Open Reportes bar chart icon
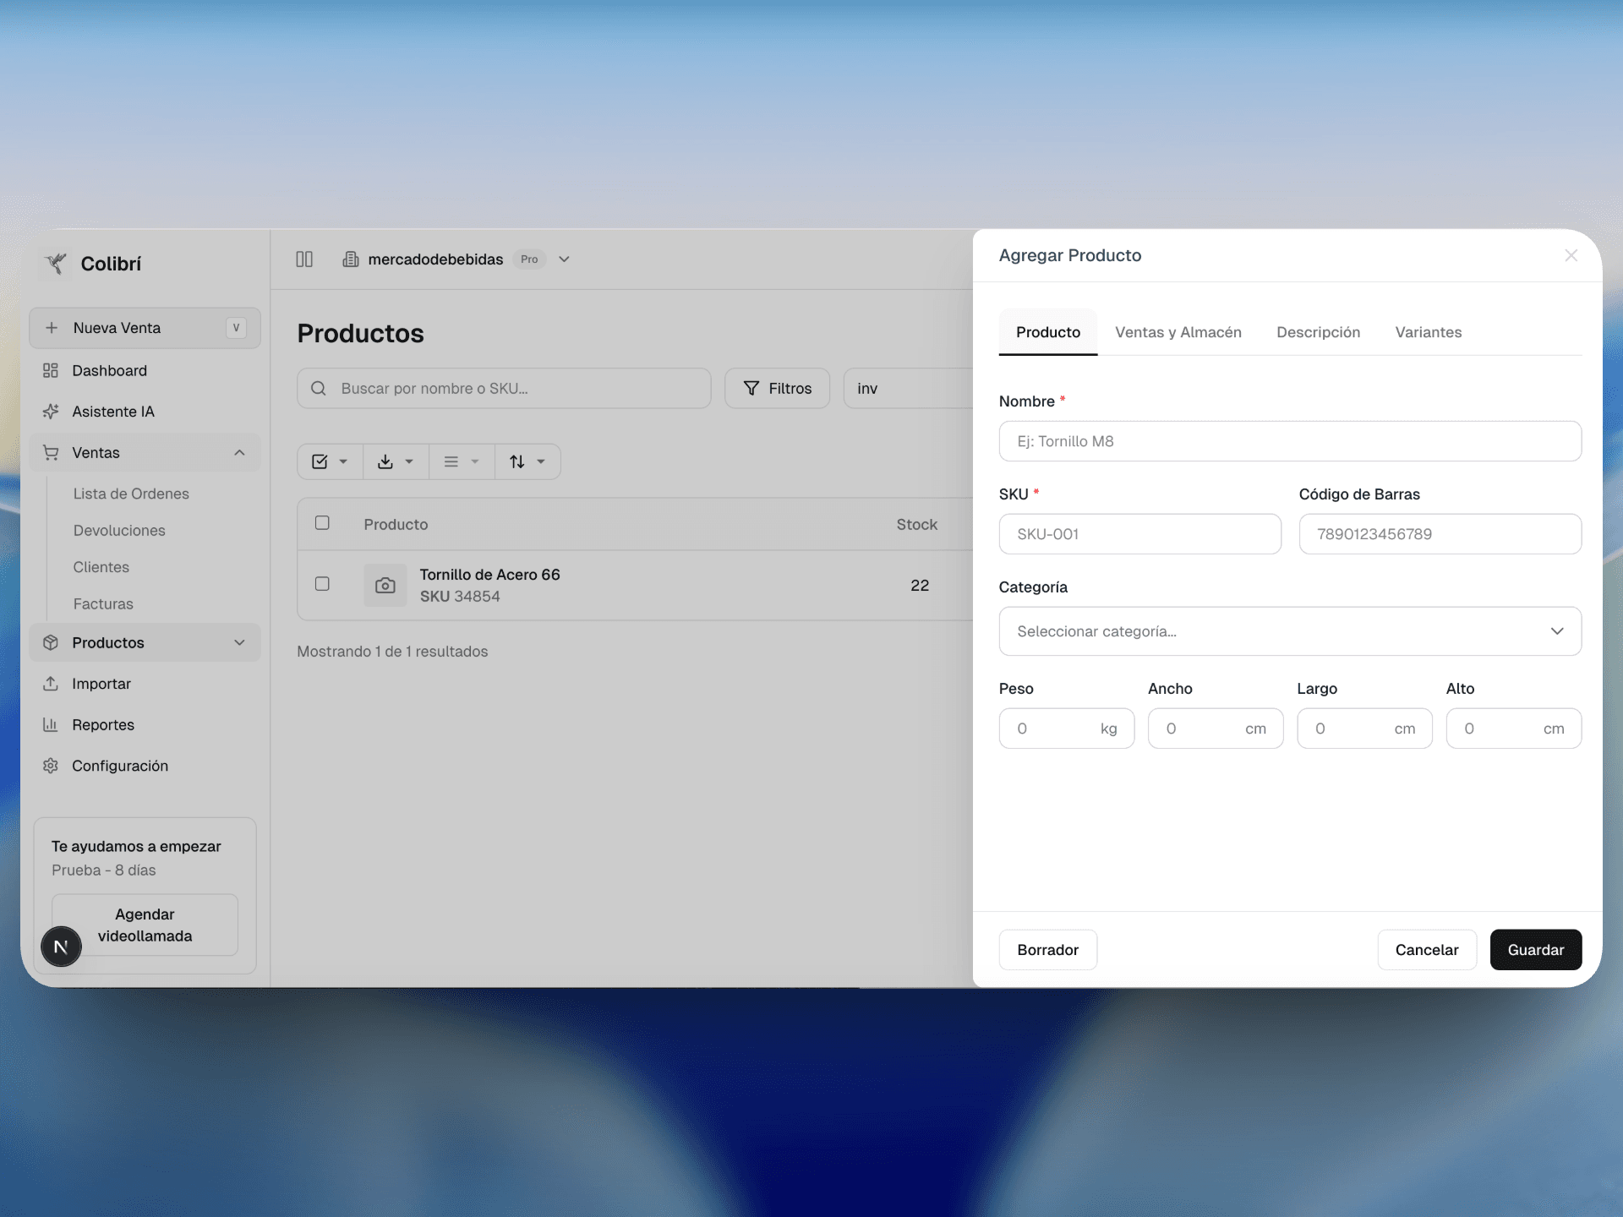 coord(51,725)
